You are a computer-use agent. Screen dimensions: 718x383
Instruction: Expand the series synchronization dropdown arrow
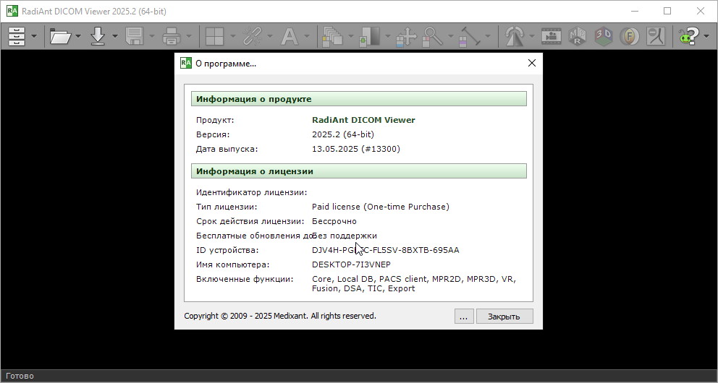click(x=270, y=36)
